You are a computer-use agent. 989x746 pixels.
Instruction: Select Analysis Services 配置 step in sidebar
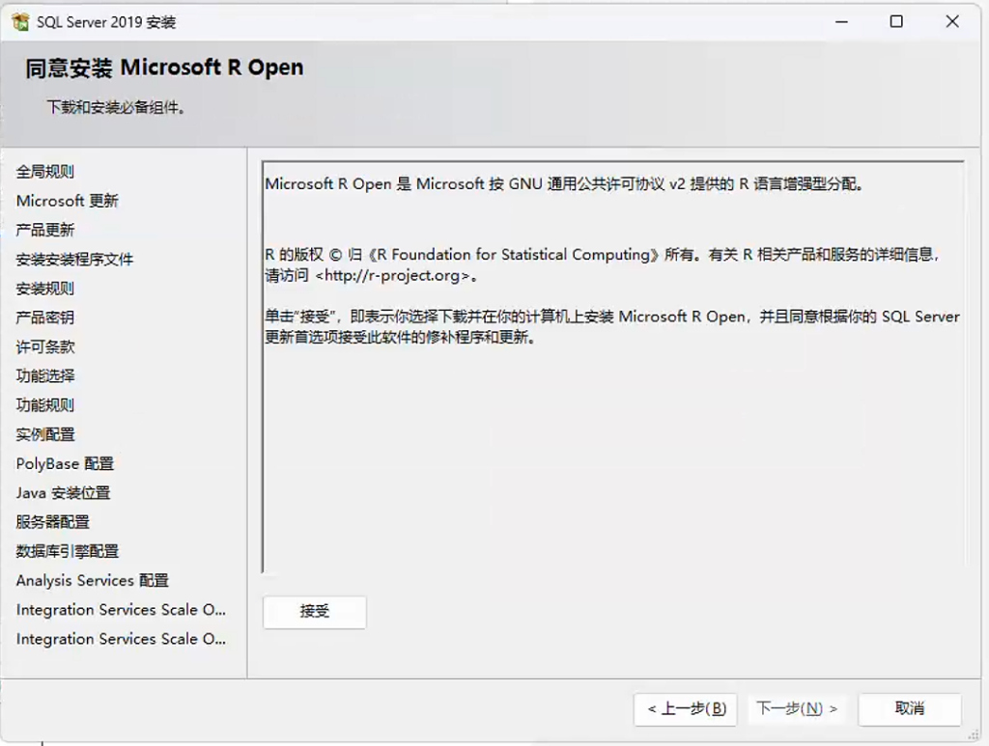(x=92, y=580)
